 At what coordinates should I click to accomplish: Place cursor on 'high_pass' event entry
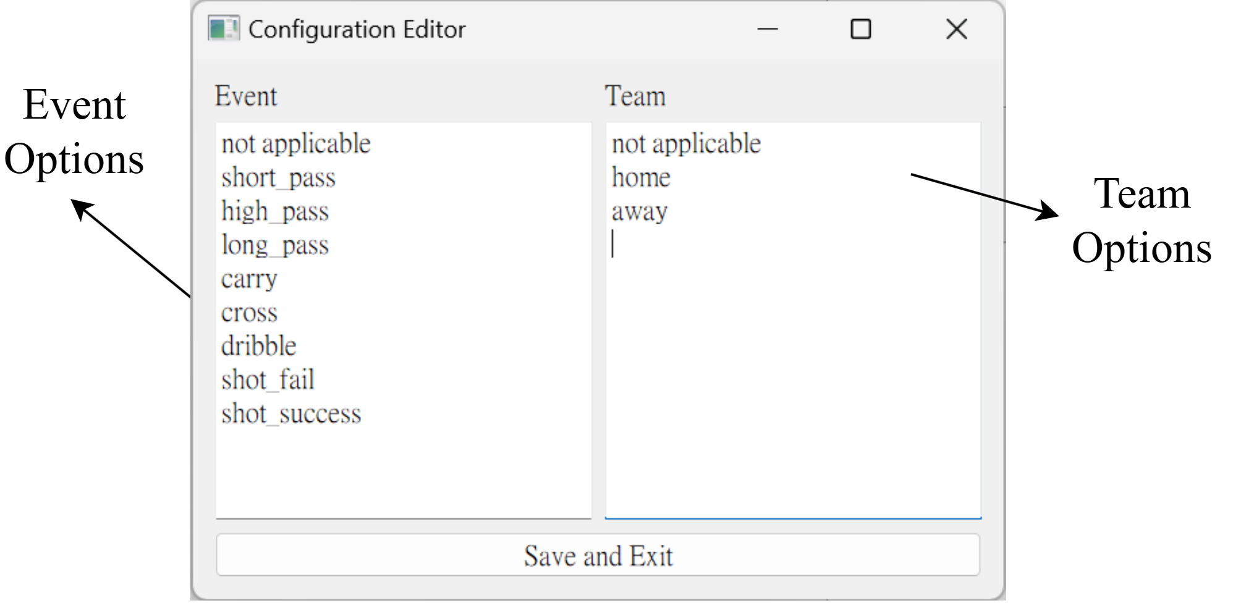tap(275, 212)
